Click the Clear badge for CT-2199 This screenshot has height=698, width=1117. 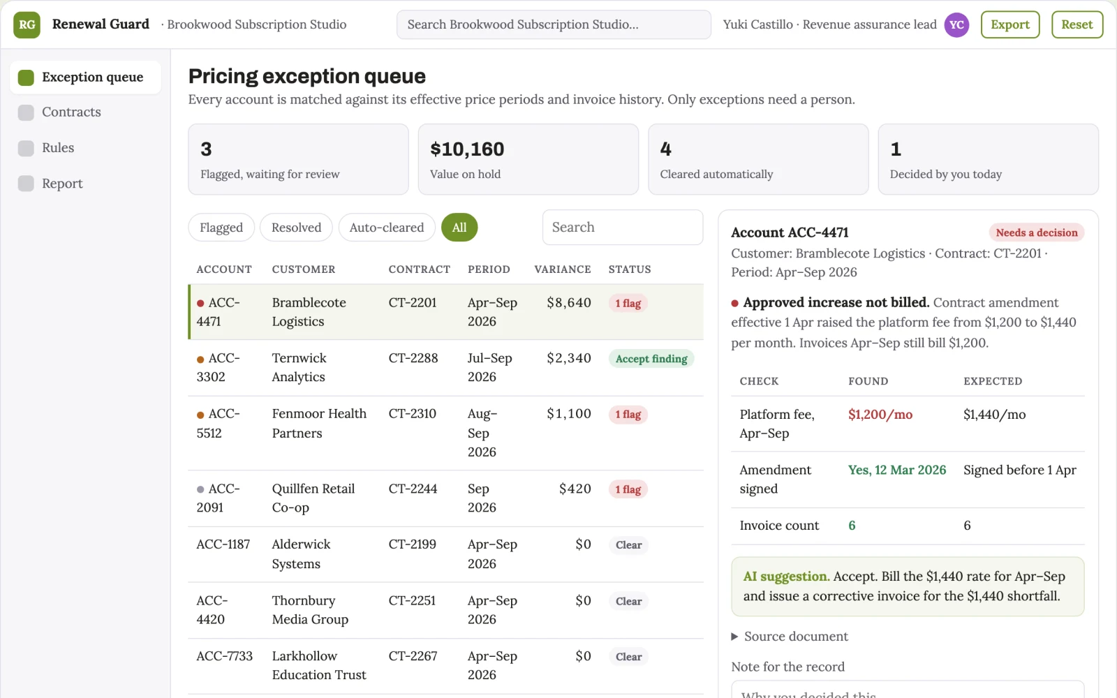tap(628, 545)
